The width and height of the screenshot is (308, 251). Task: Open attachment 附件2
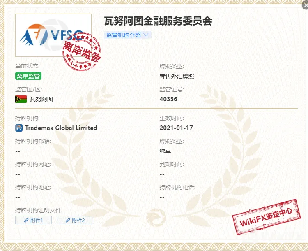point(75,220)
